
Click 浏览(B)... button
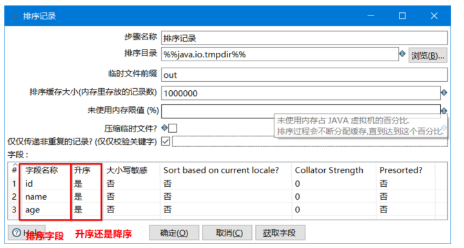428,55
